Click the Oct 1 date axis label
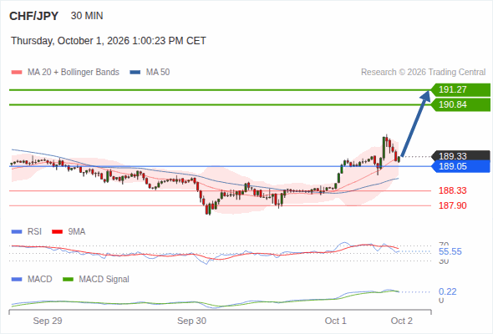The width and height of the screenshot is (493, 334). click(x=335, y=321)
